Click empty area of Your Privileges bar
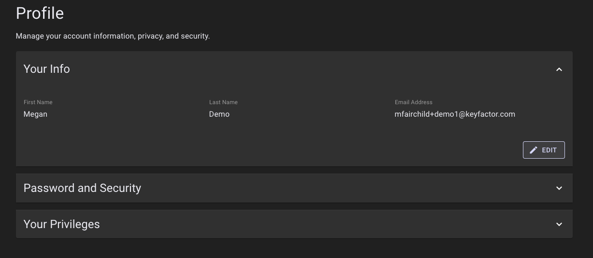 click(314, 224)
